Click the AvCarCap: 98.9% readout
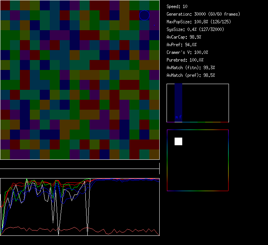 pyautogui.click(x=184, y=37)
